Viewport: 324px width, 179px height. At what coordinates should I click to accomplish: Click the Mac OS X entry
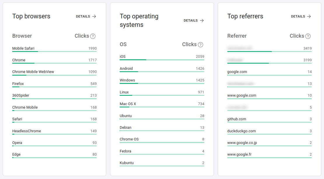(128, 104)
